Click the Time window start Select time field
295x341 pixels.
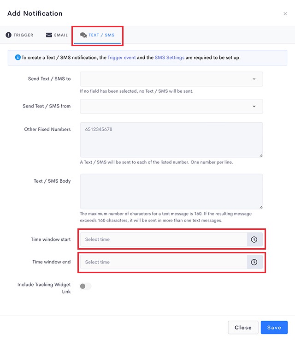164,239
